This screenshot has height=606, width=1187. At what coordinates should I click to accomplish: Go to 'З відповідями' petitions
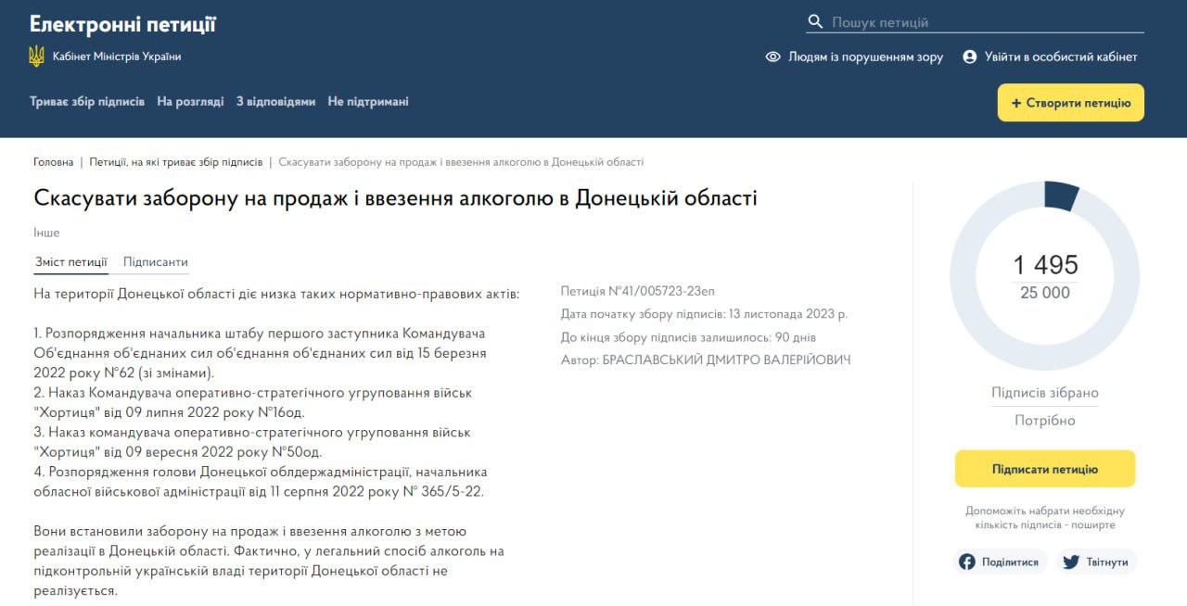tap(275, 102)
